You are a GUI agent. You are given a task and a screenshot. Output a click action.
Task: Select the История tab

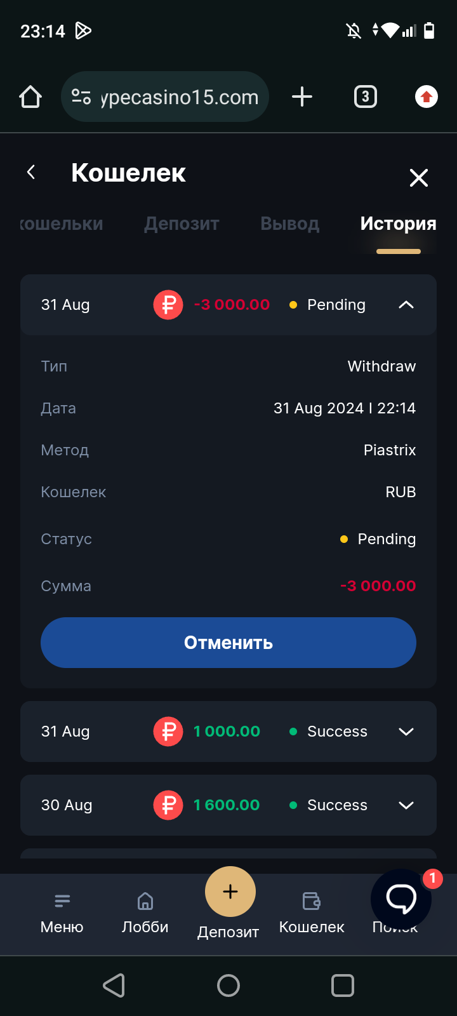pyautogui.click(x=398, y=224)
